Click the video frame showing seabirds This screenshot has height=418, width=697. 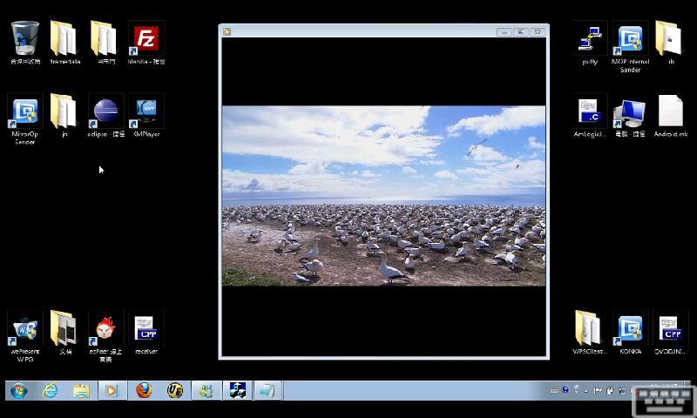pyautogui.click(x=383, y=196)
